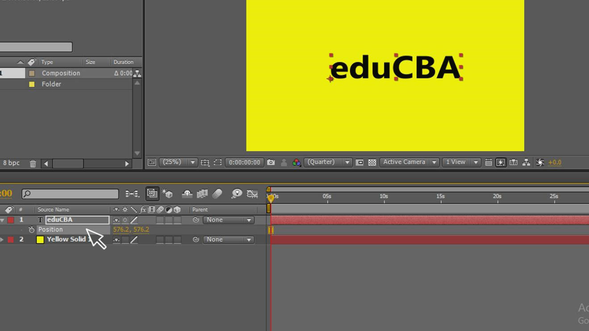The image size is (589, 331).
Task: Open Composition Flowchart from viewer footer
Action: (526, 162)
